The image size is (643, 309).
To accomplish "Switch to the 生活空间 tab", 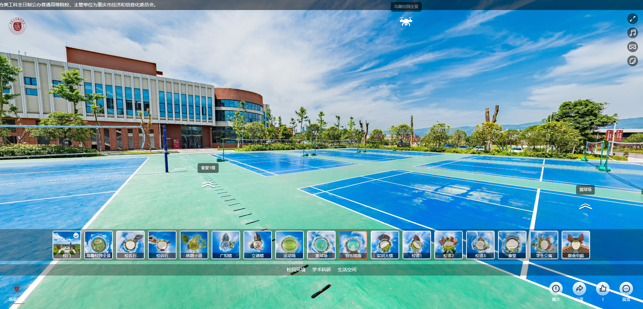I will pyautogui.click(x=347, y=270).
